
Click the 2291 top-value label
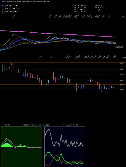(x=50, y=17)
